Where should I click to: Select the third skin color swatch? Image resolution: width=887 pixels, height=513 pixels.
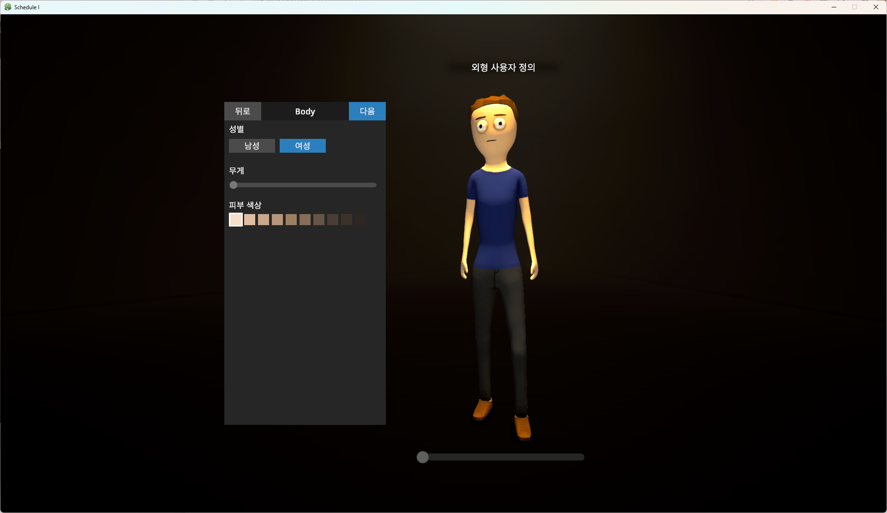264,220
